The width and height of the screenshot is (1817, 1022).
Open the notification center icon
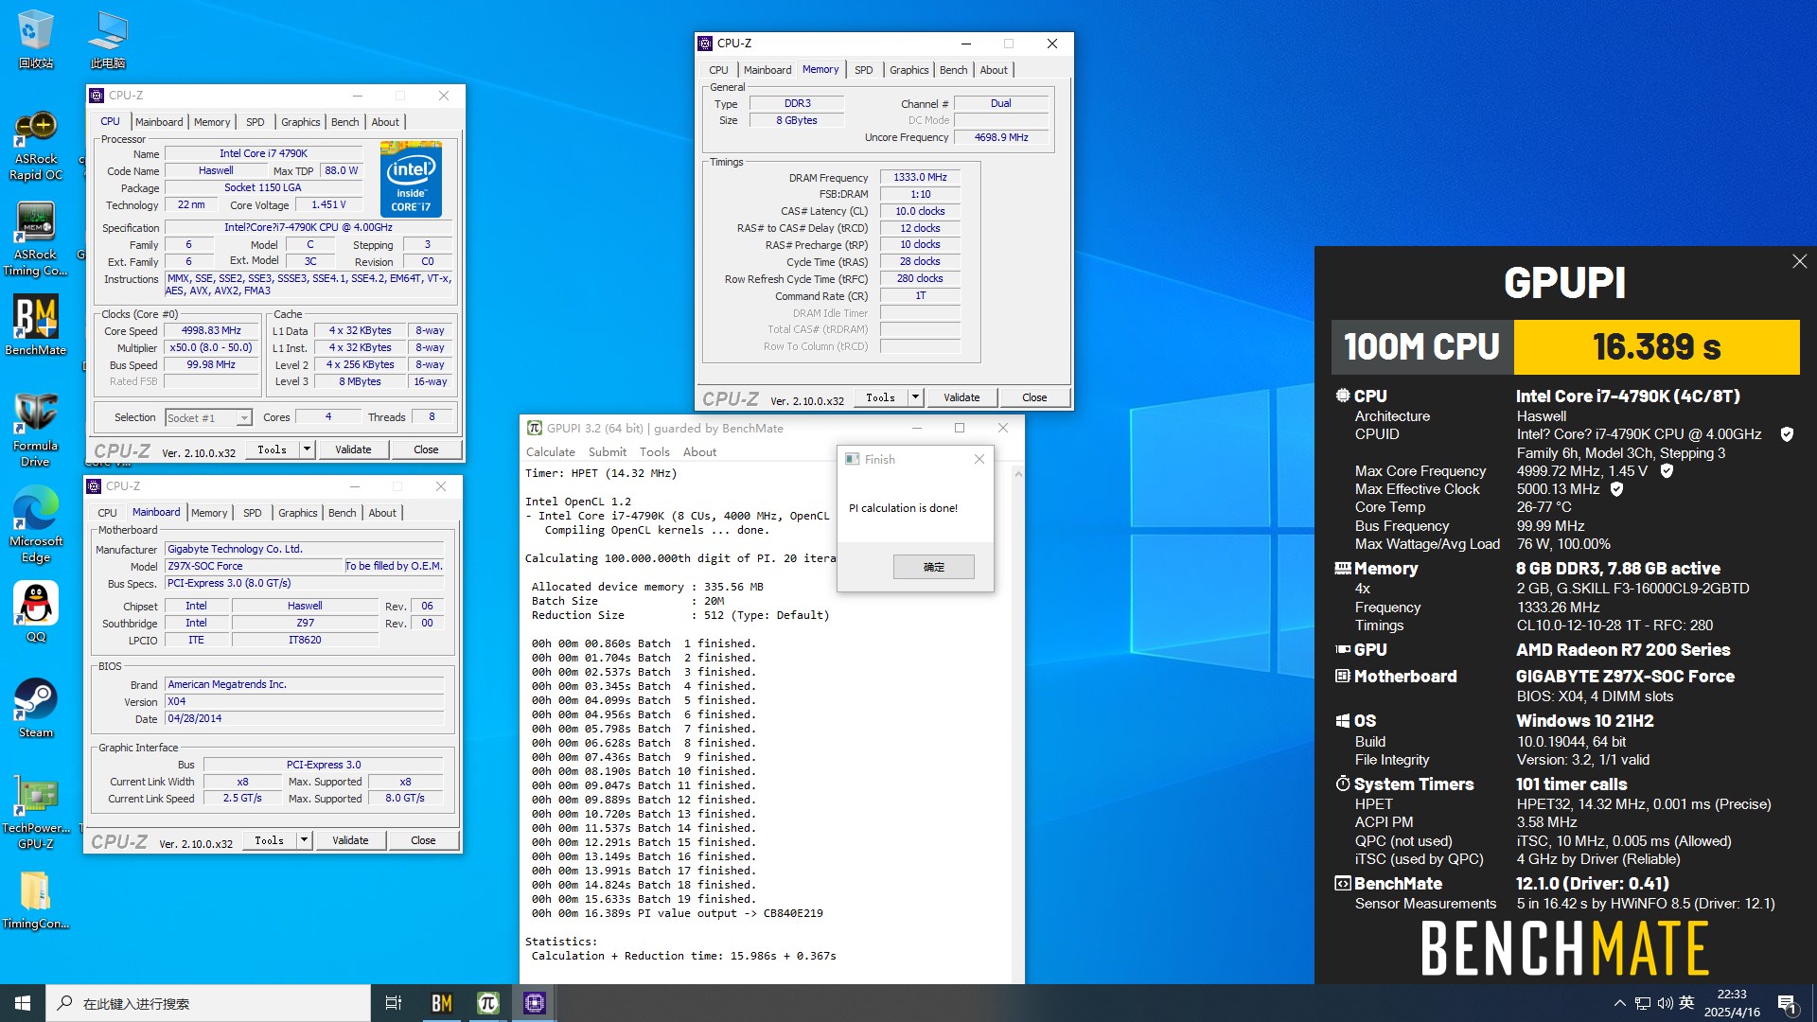click(1787, 1003)
